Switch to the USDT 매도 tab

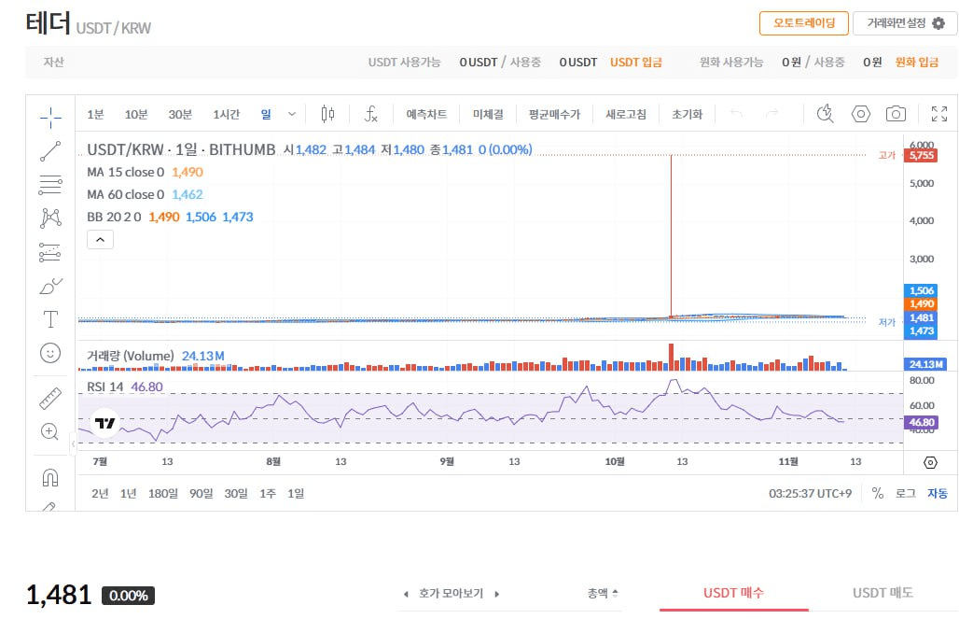(x=883, y=593)
